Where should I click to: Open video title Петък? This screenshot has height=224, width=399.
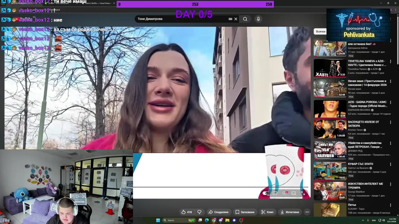pos(352,205)
